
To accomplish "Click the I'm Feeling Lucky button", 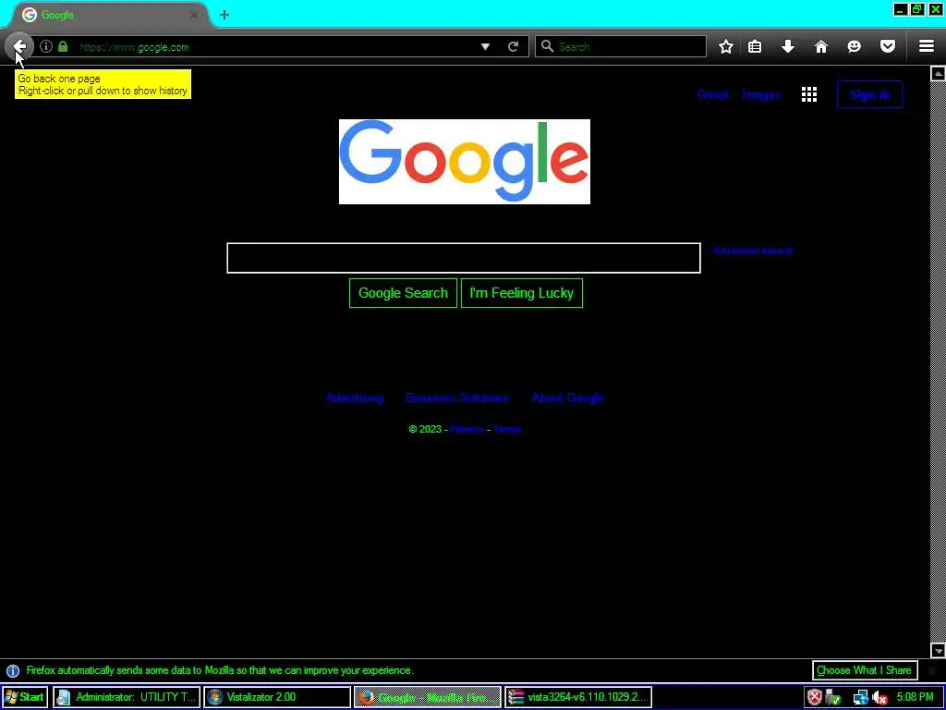I will (x=521, y=293).
